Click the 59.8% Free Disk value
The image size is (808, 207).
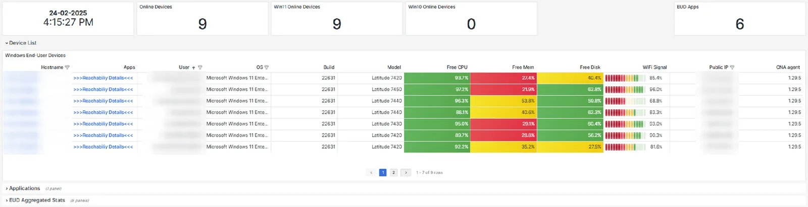point(594,101)
